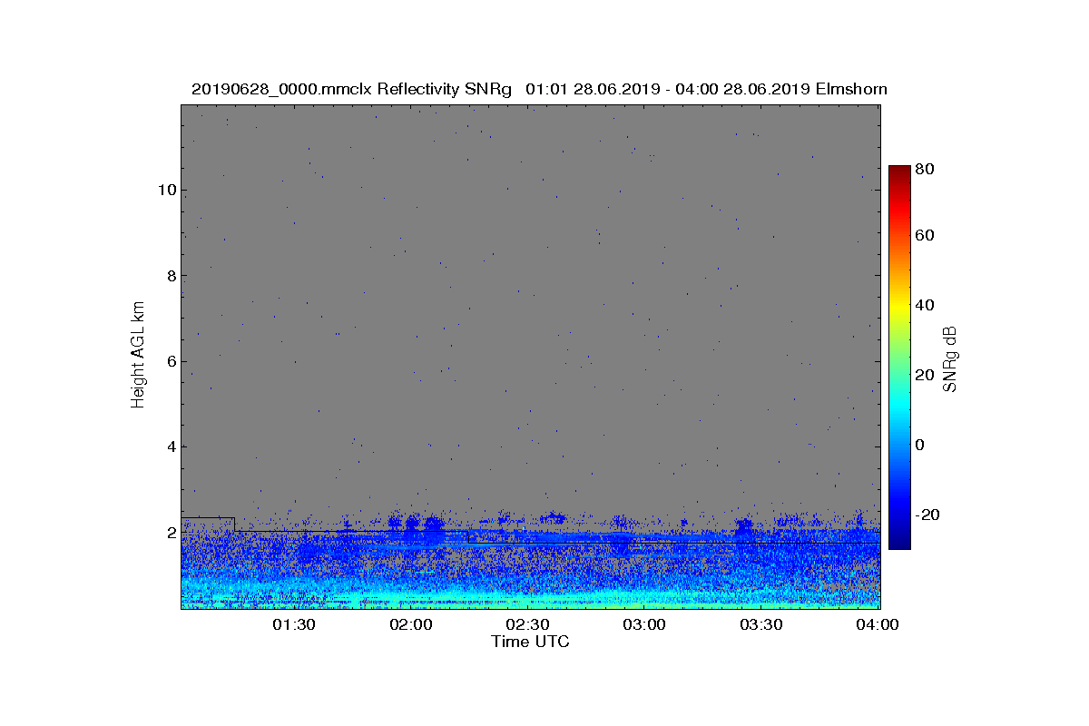Screen dimensions: 1089x726
Task: Click the height tick label 4
Action: [x=170, y=446]
